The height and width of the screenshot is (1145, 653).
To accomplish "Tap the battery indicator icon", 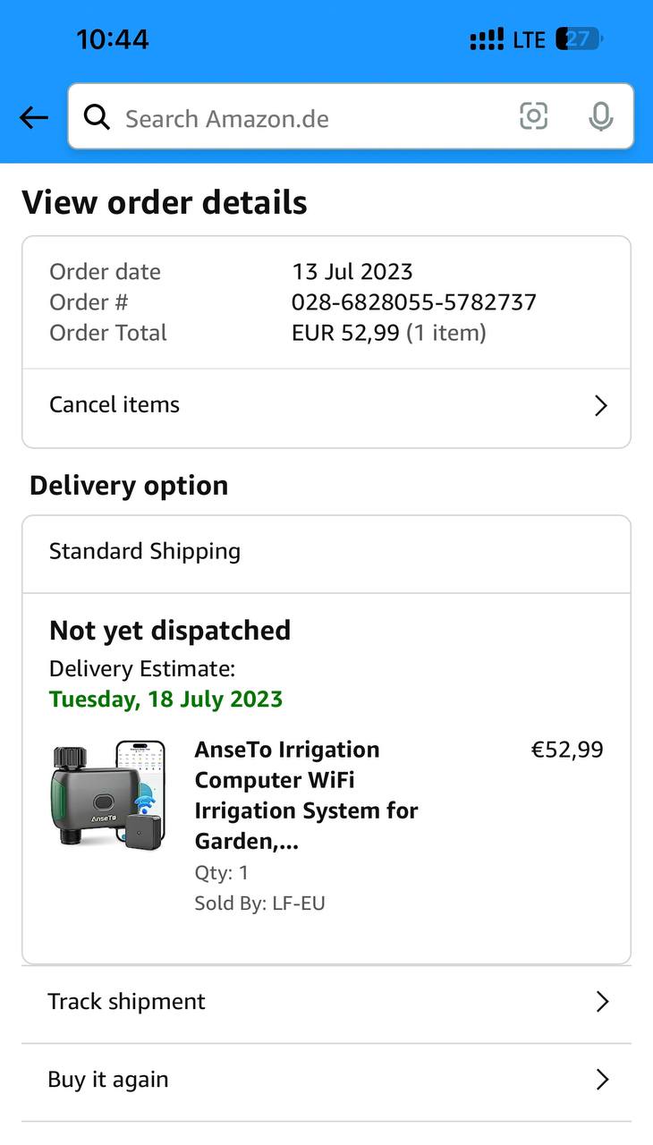I will [x=579, y=39].
